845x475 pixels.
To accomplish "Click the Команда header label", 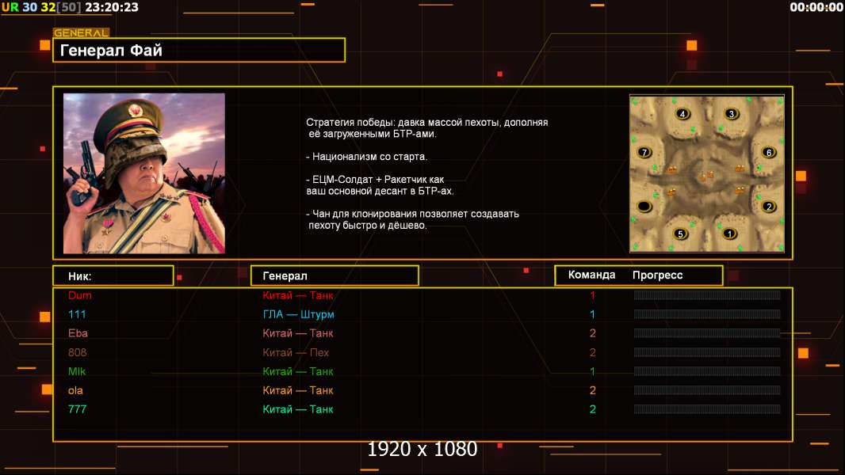I will click(591, 275).
